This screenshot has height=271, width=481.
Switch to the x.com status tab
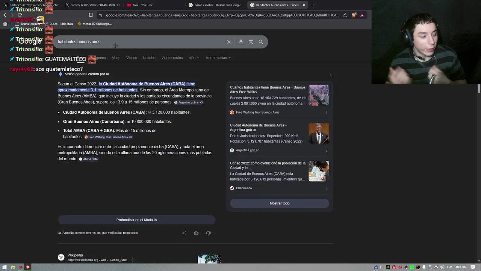pyautogui.click(x=93, y=5)
